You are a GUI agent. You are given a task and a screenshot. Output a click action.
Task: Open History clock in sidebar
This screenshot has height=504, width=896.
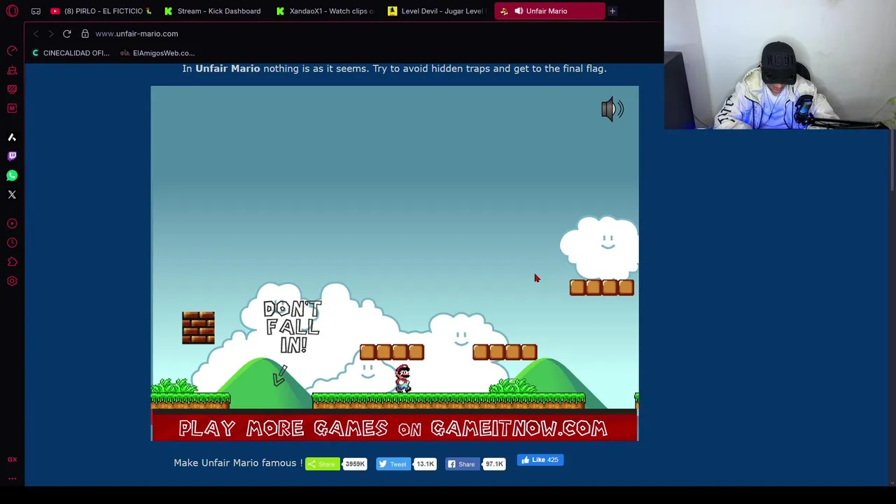click(x=12, y=243)
